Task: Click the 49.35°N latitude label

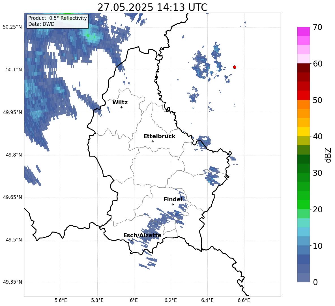Action: [x=12, y=282]
